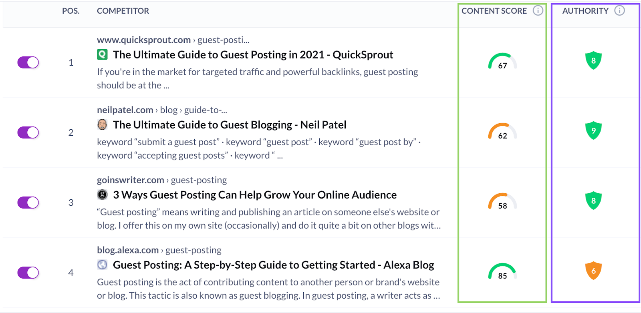Click the Content Score info icon
641x313 pixels.
[538, 11]
